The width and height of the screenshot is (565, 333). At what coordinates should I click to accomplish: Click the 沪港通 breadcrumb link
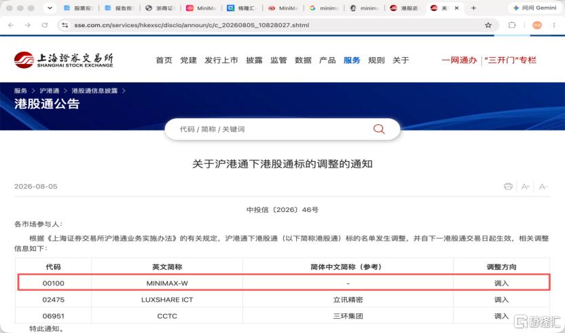click(50, 90)
